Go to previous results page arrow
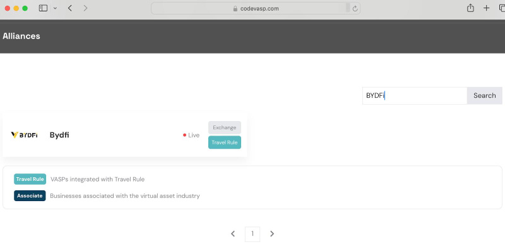 point(233,234)
